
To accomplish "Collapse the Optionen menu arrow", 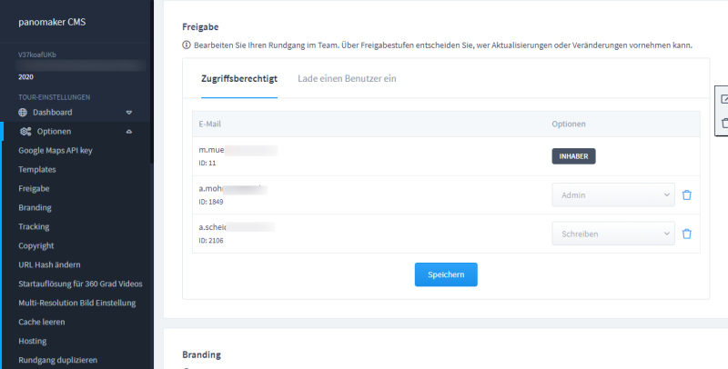I will tap(129, 132).
